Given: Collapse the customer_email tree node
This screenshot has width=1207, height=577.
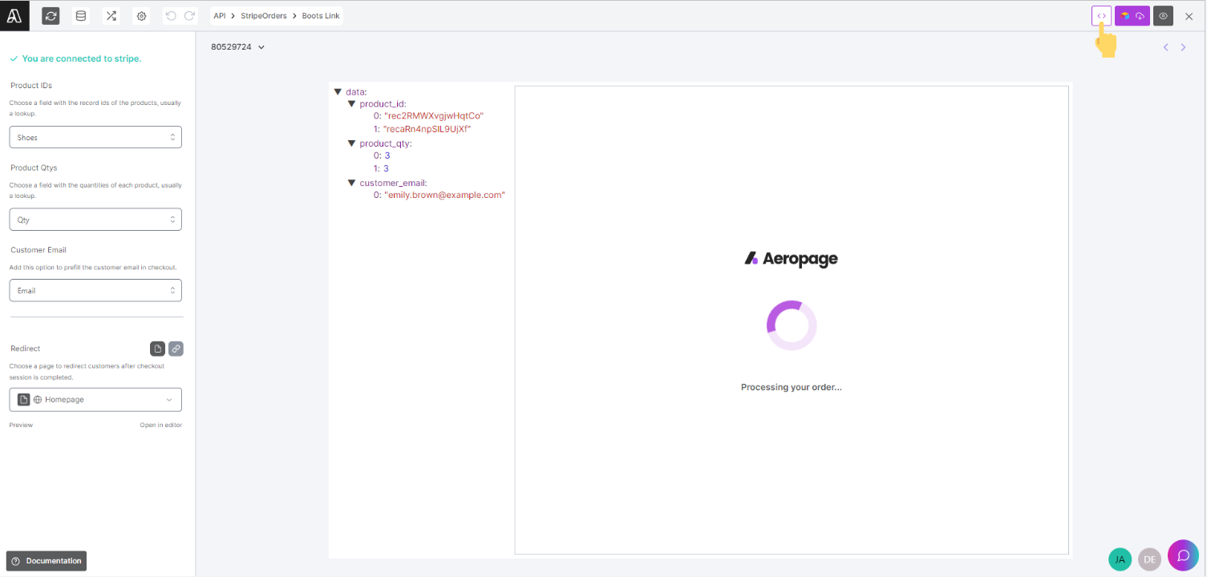Looking at the screenshot, I should click(351, 183).
